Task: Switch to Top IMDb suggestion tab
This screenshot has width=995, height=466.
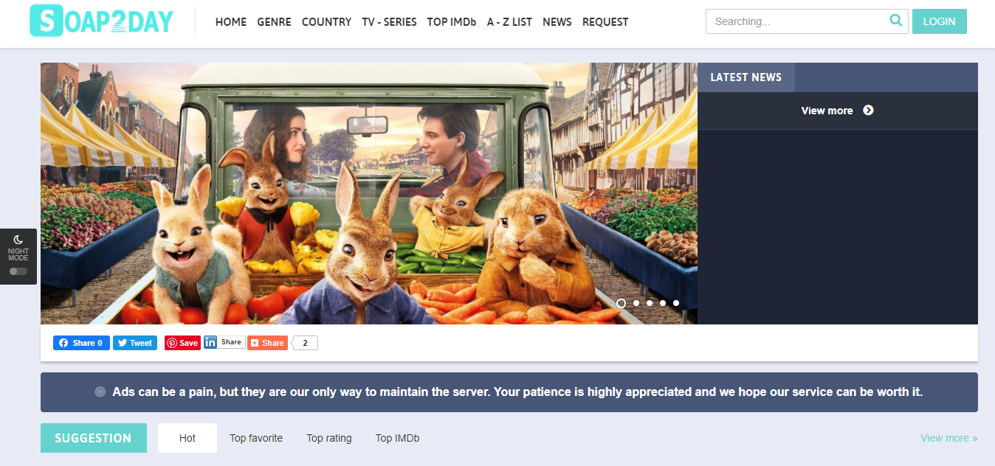Action: [x=397, y=438]
